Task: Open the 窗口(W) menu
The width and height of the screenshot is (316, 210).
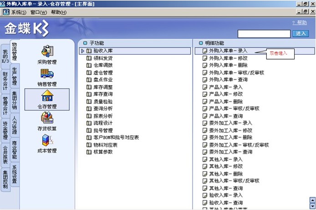Action: [x=39, y=12]
